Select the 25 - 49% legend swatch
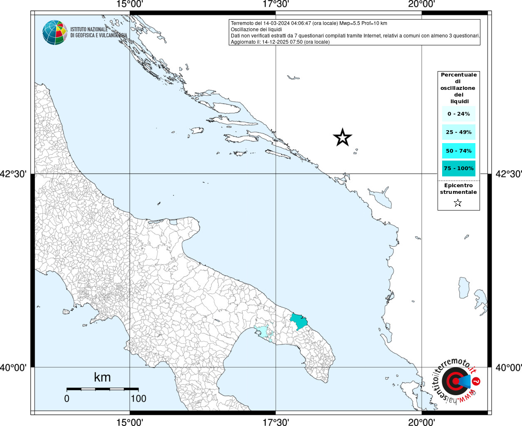The width and height of the screenshot is (522, 426). 459,132
